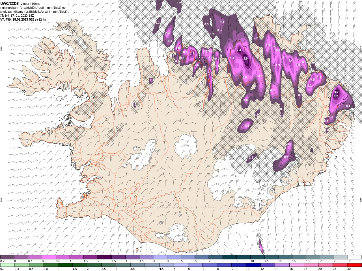Viewport: 362px width, 271px height.
Task: Click the '15W' longitude label at the top edge
Action: click(x=299, y=1)
